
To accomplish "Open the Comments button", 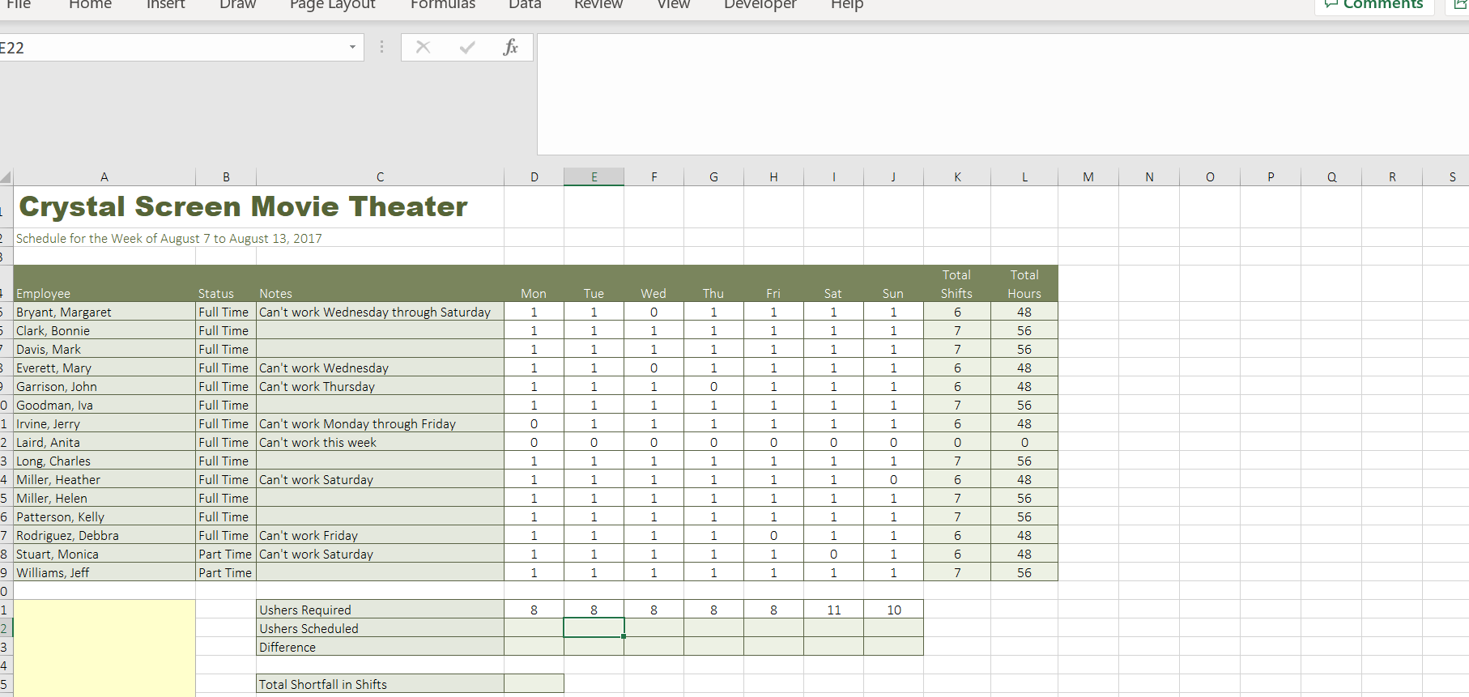I will pyautogui.click(x=1373, y=5).
